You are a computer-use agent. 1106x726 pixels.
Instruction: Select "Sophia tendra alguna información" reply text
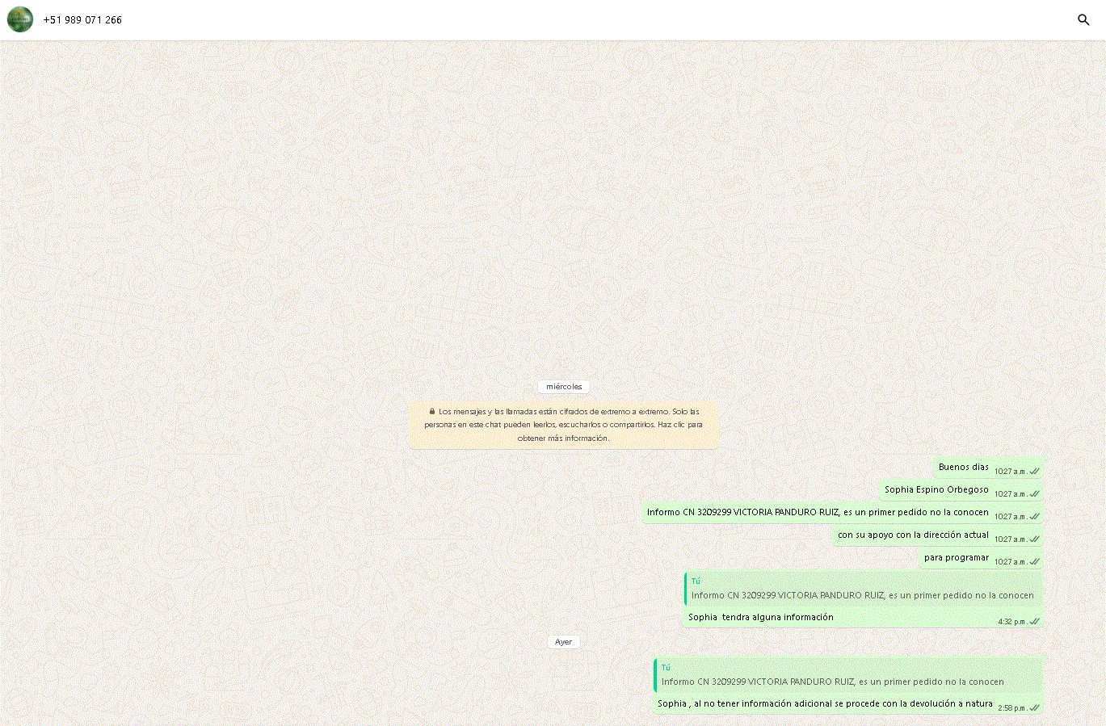pyautogui.click(x=760, y=618)
